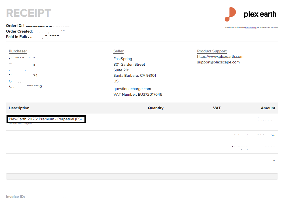Image resolution: width=284 pixels, height=205 pixels.
Task: Select the Purchaser section heading
Action: (x=18, y=51)
